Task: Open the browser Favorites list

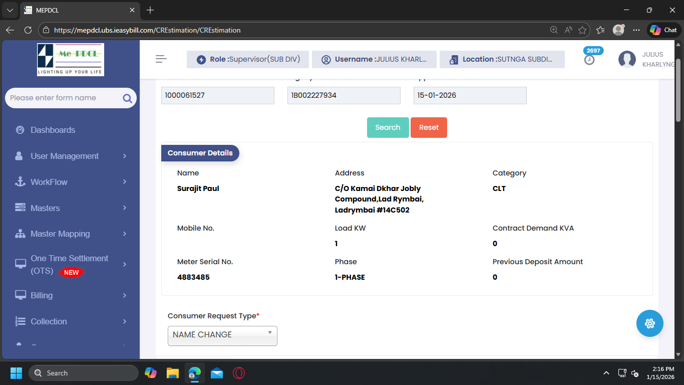Action: 600,30
